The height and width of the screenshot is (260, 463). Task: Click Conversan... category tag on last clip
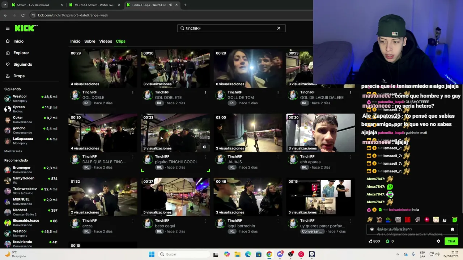coord(312,231)
